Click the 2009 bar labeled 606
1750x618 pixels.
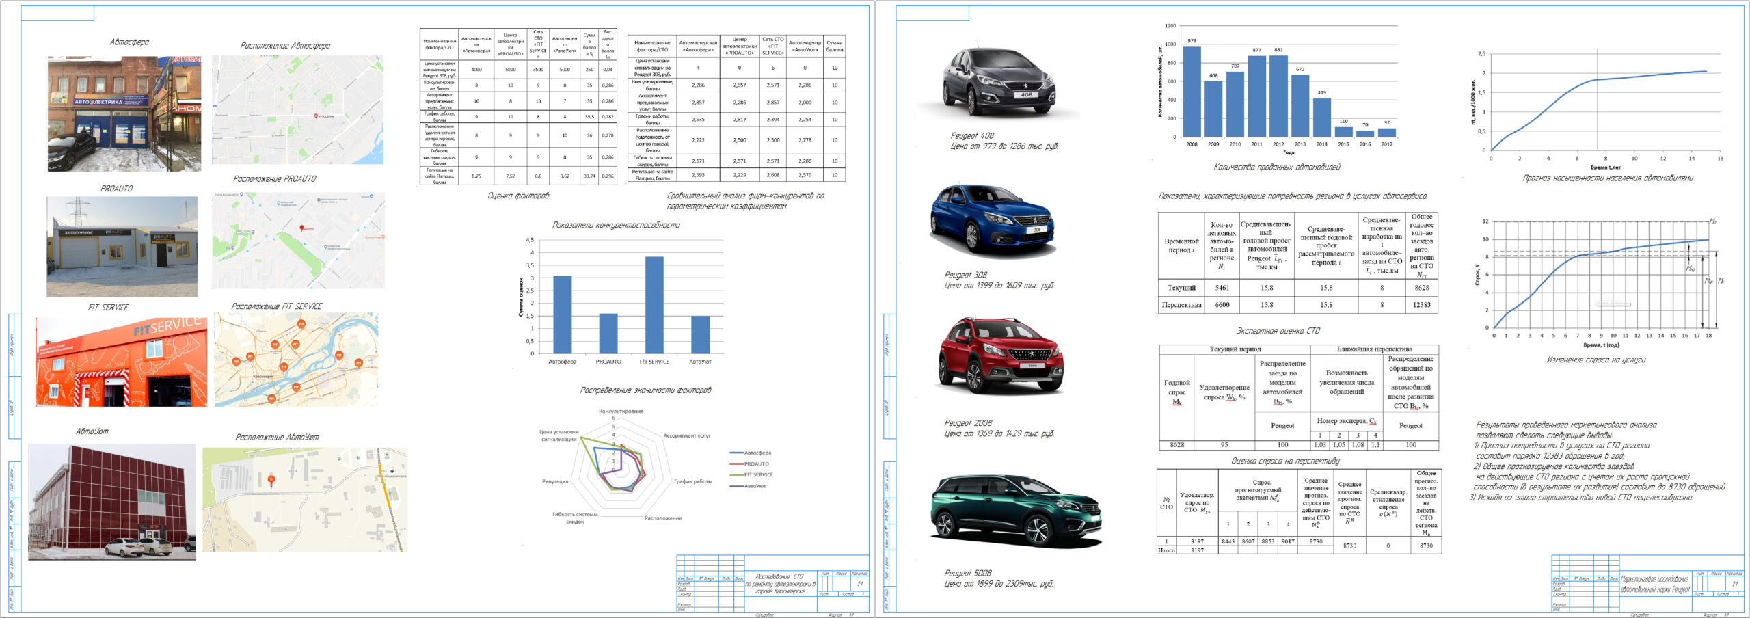pos(1213,109)
